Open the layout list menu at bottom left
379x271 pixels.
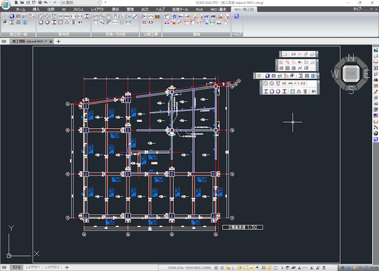point(4,267)
